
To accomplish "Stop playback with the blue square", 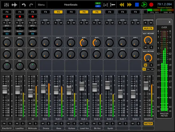I will [x=137, y=5].
